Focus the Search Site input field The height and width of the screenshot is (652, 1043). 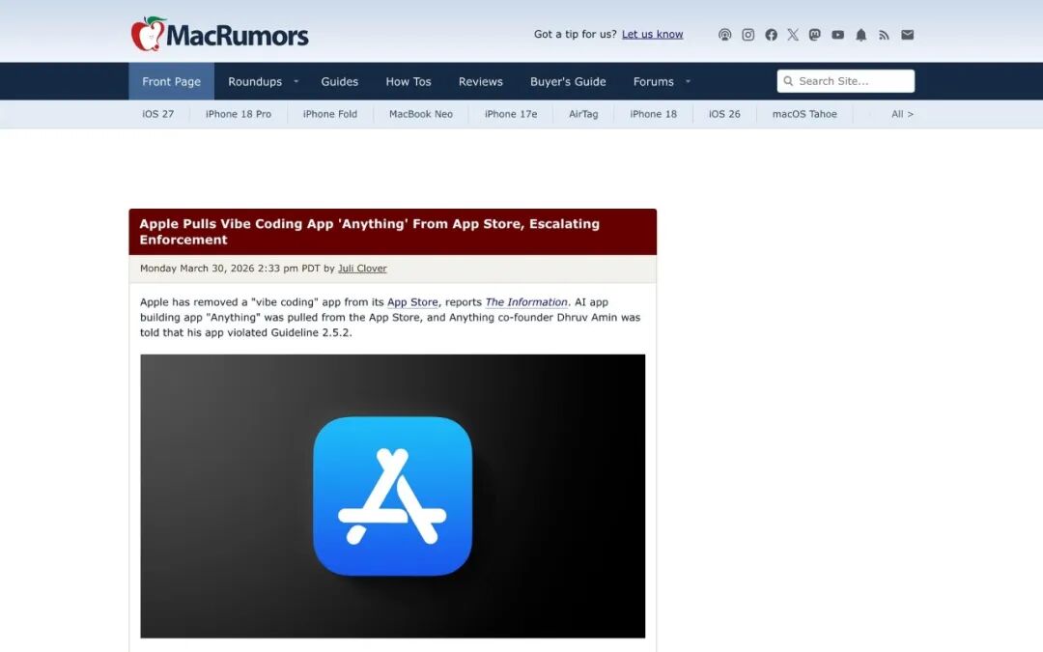click(845, 81)
